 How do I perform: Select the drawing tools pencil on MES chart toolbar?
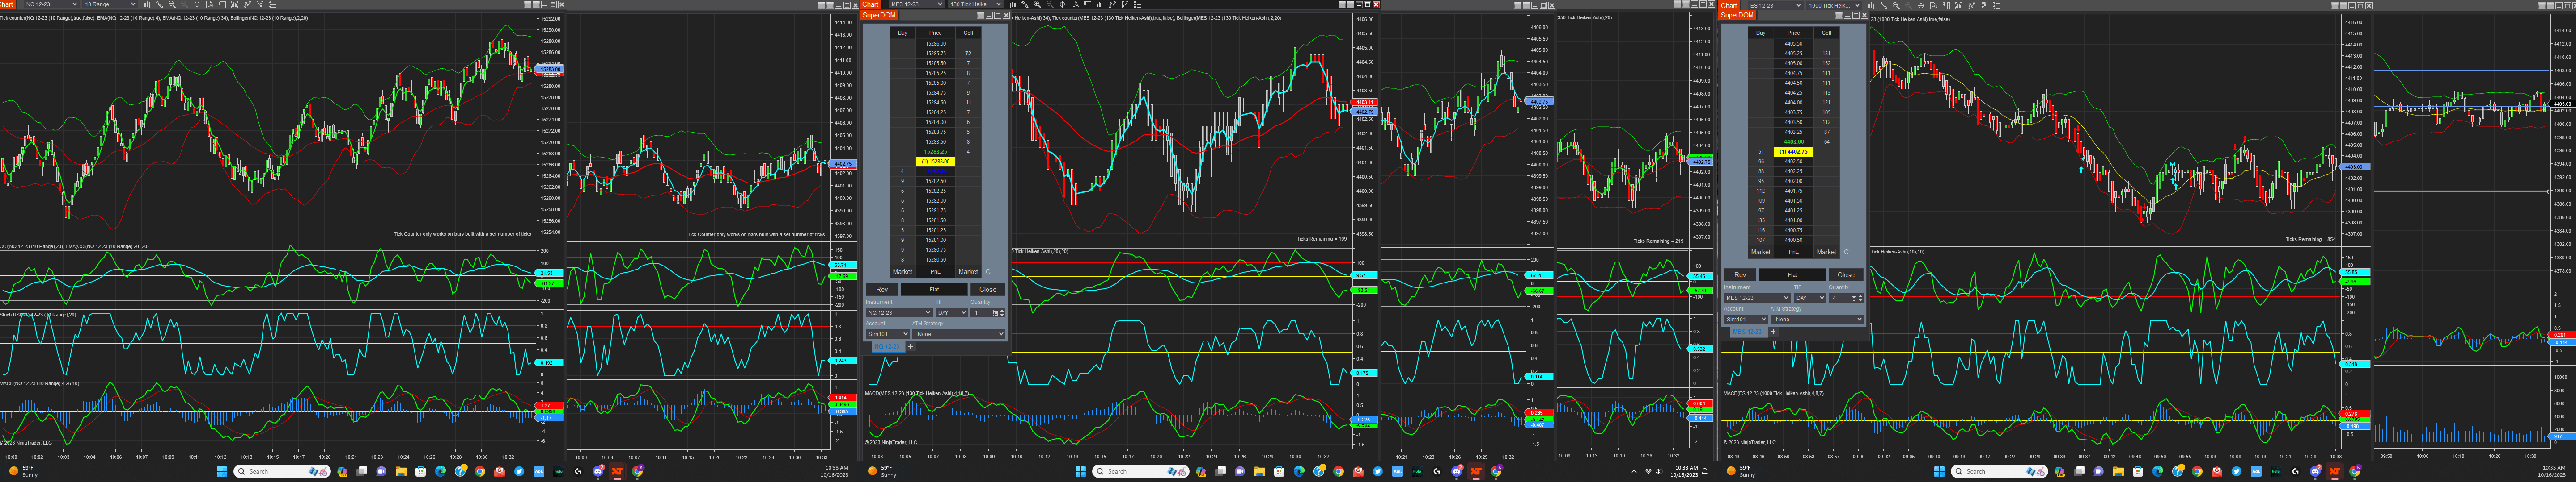1025,5
